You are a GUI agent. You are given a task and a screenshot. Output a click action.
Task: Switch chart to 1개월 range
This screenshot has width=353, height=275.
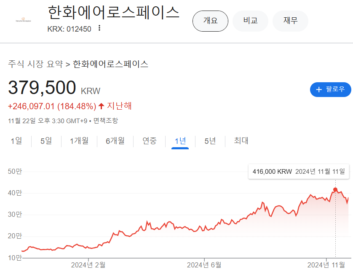(x=79, y=141)
